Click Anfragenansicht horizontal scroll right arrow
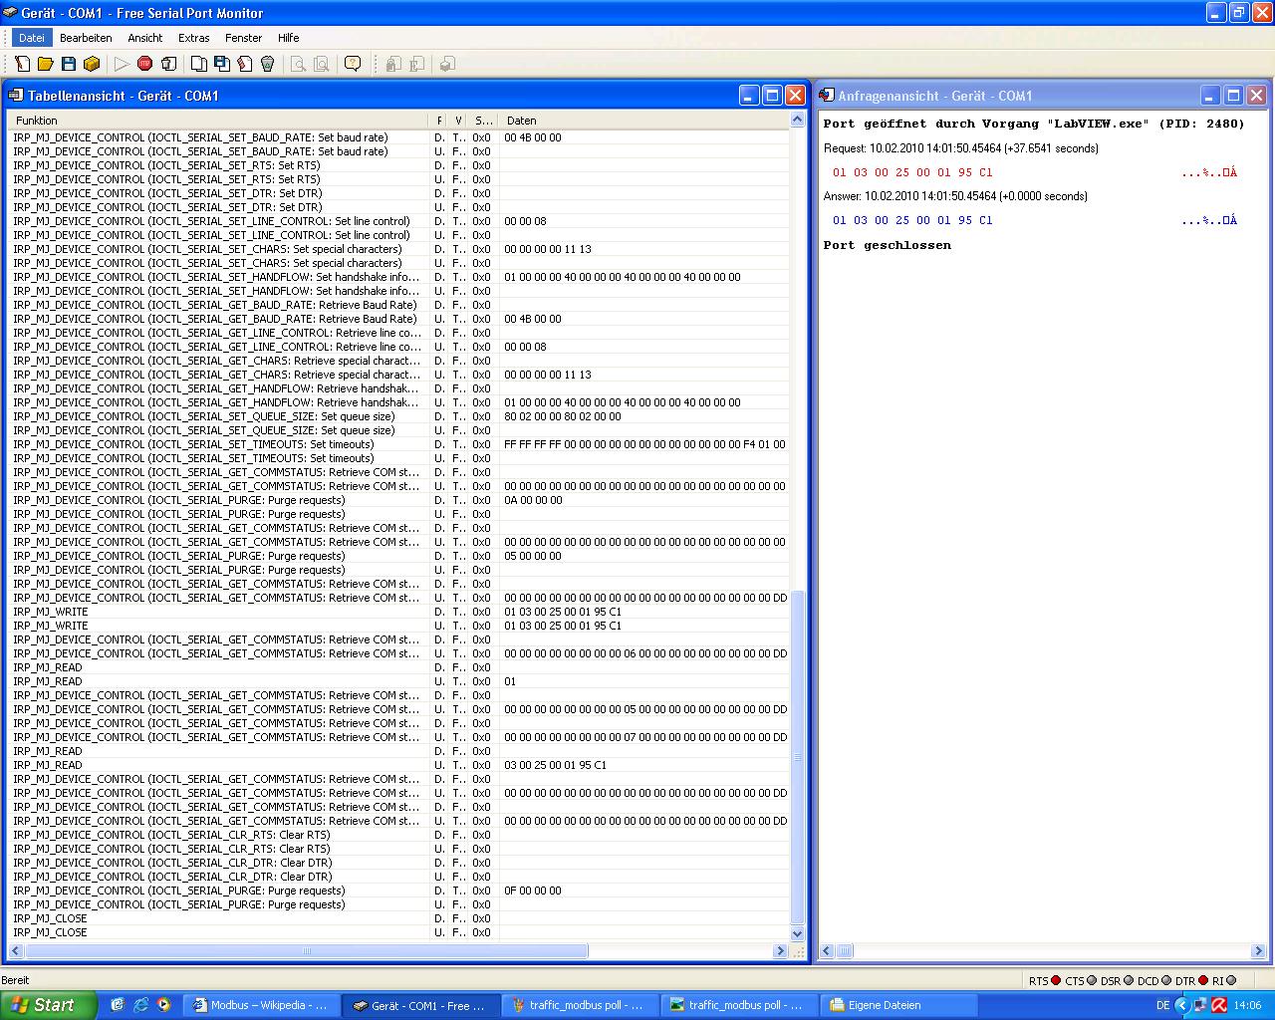 point(1258,951)
